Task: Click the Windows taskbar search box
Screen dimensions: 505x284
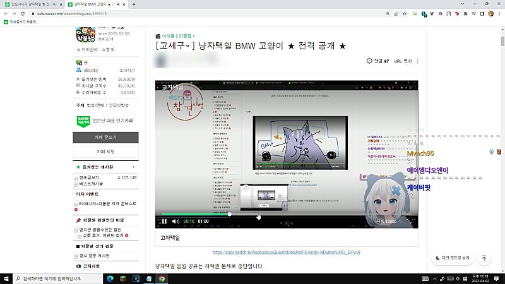Action: (57, 278)
